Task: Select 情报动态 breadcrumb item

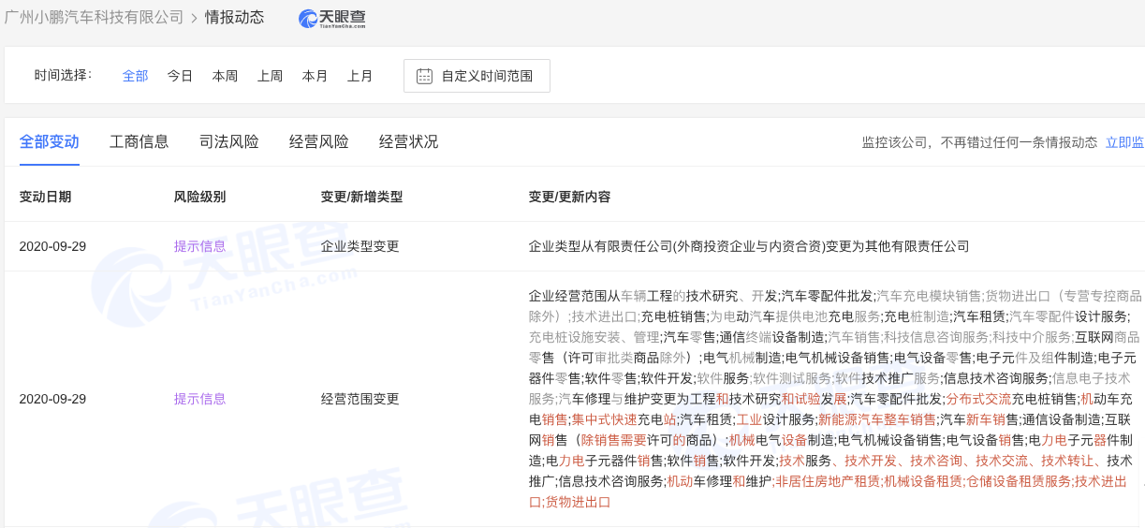Action: tap(235, 17)
